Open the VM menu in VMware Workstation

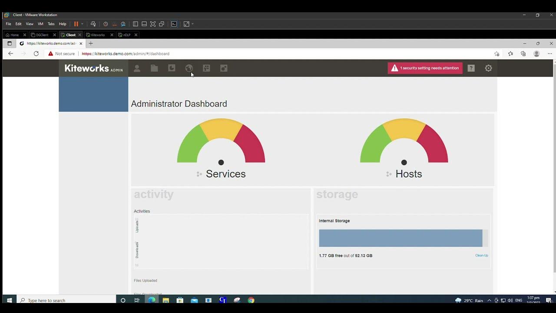pyautogui.click(x=40, y=24)
